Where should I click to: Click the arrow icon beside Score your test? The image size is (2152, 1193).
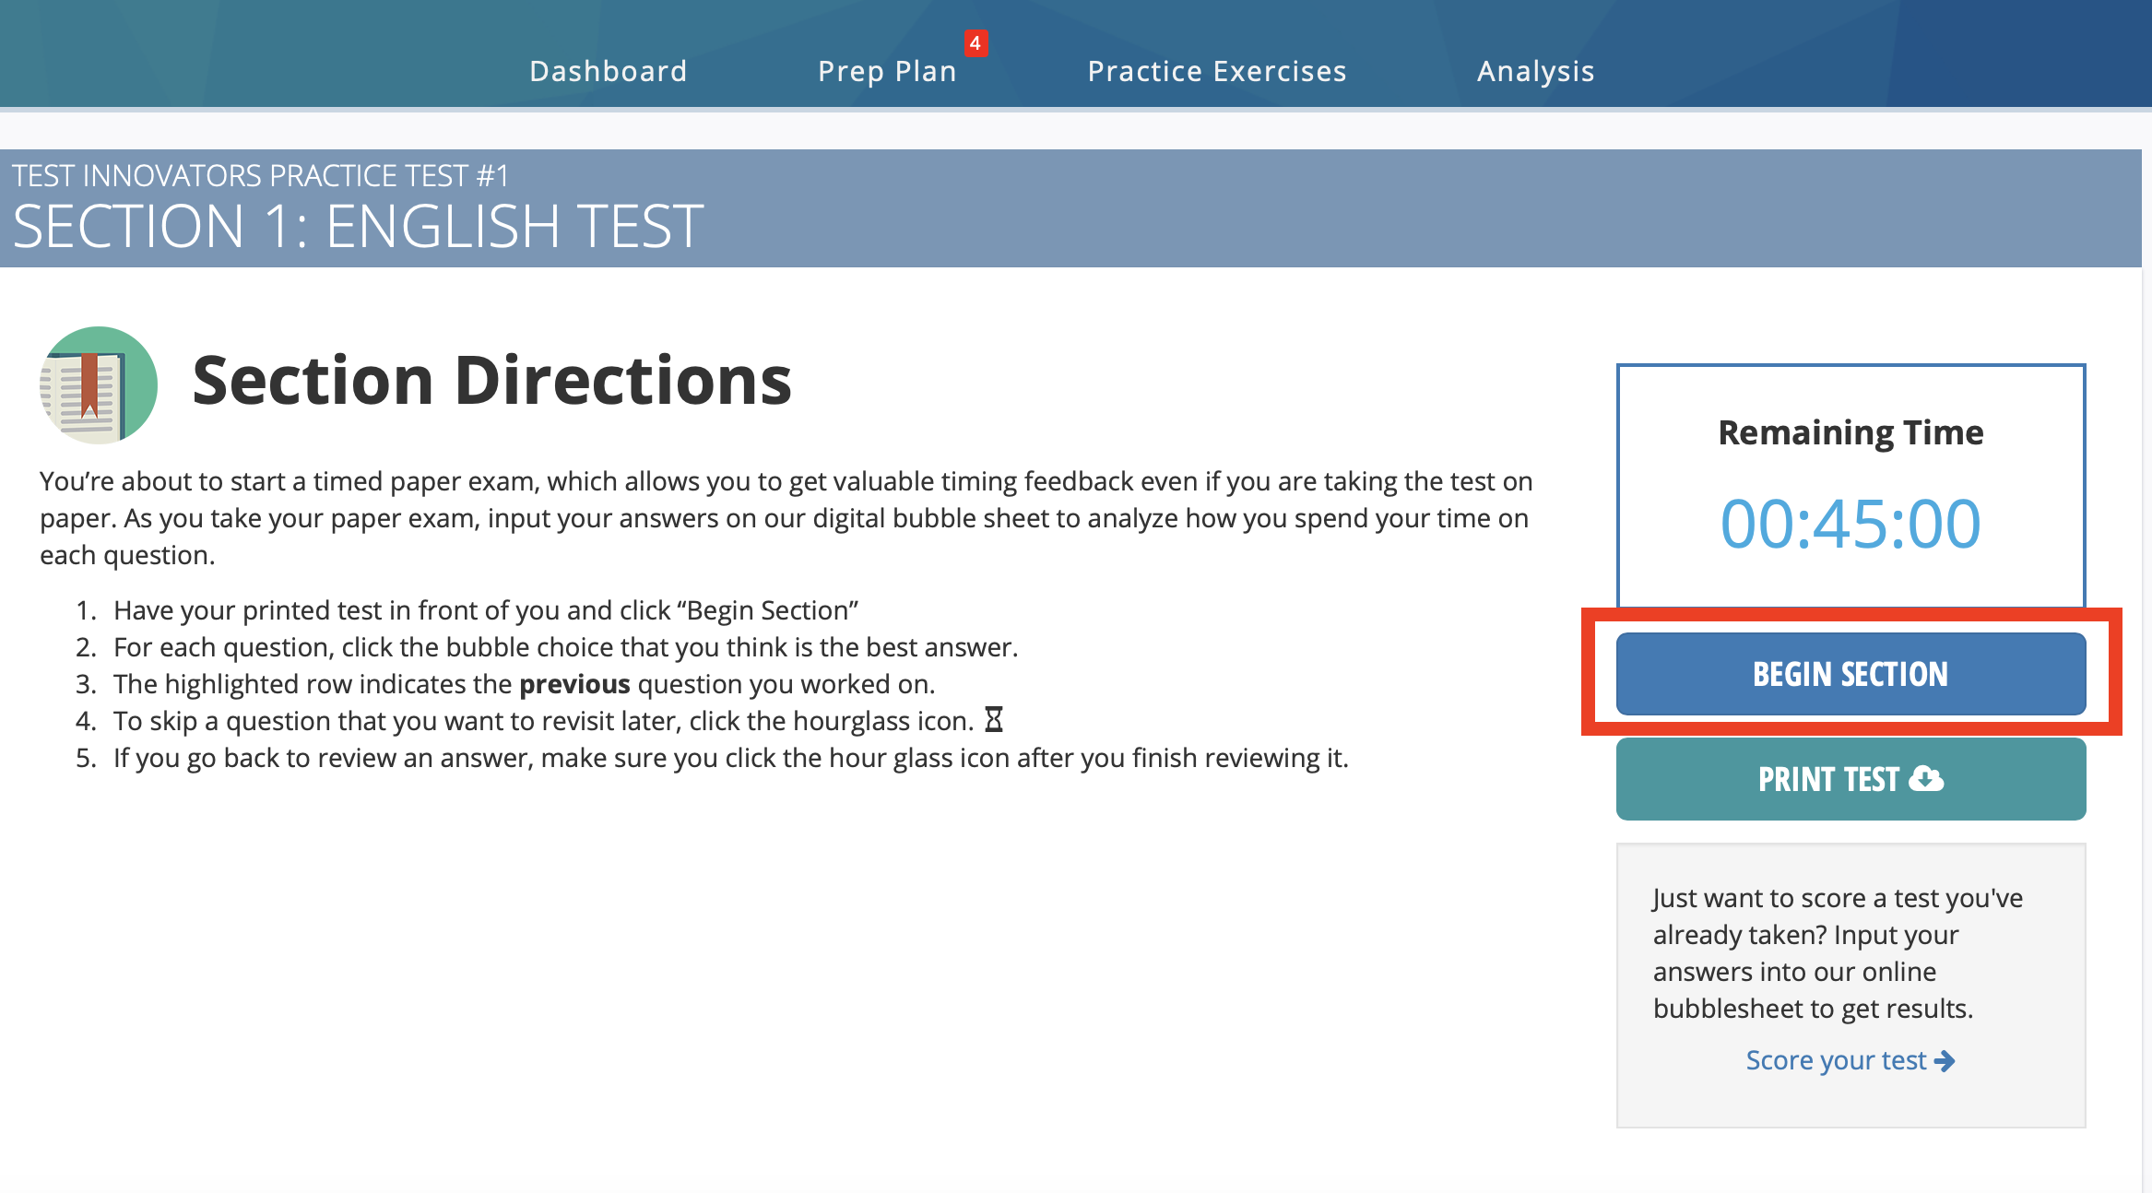pyautogui.click(x=1945, y=1061)
